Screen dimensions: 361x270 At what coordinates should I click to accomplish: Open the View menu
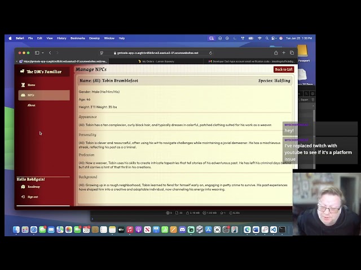coord(50,38)
